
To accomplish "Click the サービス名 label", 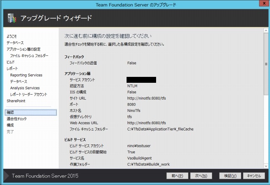I will tap(77, 158).
